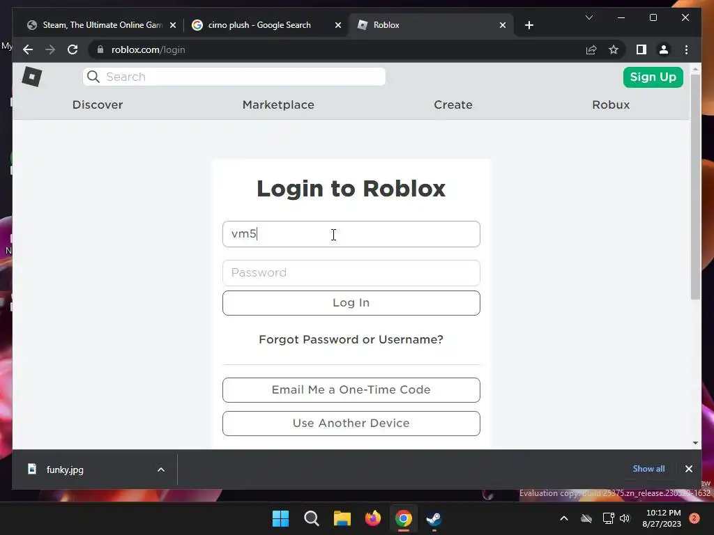The height and width of the screenshot is (535, 714).
Task: Reload the Roblox login page
Action: (73, 49)
